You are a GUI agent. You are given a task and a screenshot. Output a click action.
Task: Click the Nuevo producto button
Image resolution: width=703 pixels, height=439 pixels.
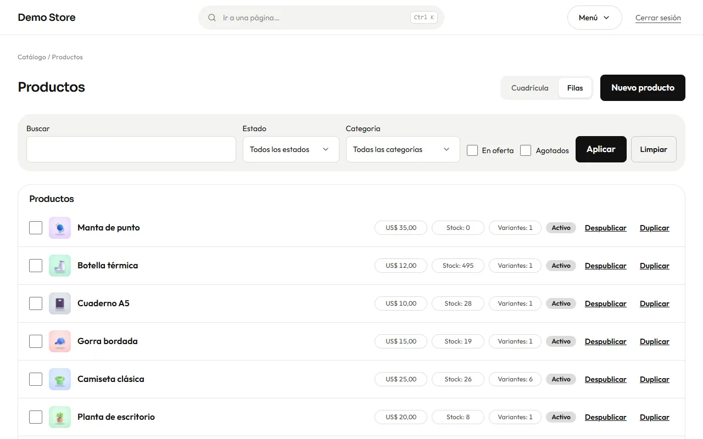[x=643, y=88]
